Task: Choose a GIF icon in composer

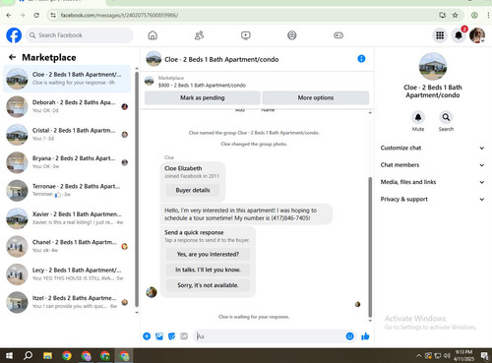Action: [x=184, y=336]
